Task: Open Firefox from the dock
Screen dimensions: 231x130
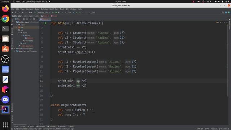Action: click(5, 9)
